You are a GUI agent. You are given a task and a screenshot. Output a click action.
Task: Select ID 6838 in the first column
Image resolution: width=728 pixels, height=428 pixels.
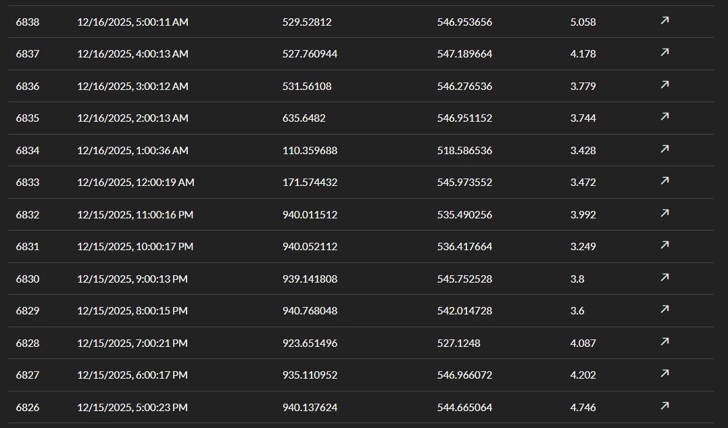28,22
